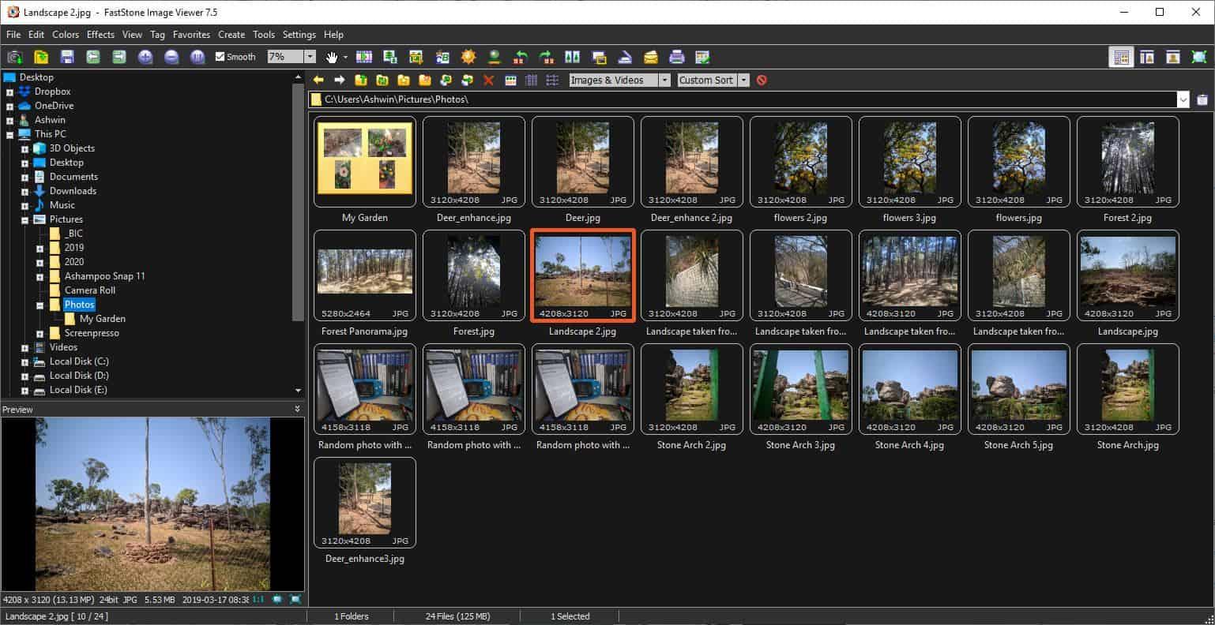
Task: Rotate the image left using the toolbar
Action: (x=521, y=56)
